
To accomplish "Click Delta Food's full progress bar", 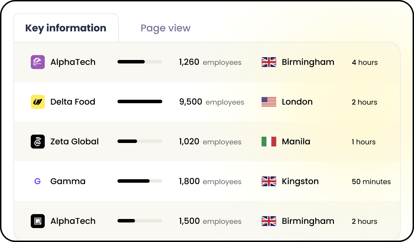I will coord(140,101).
